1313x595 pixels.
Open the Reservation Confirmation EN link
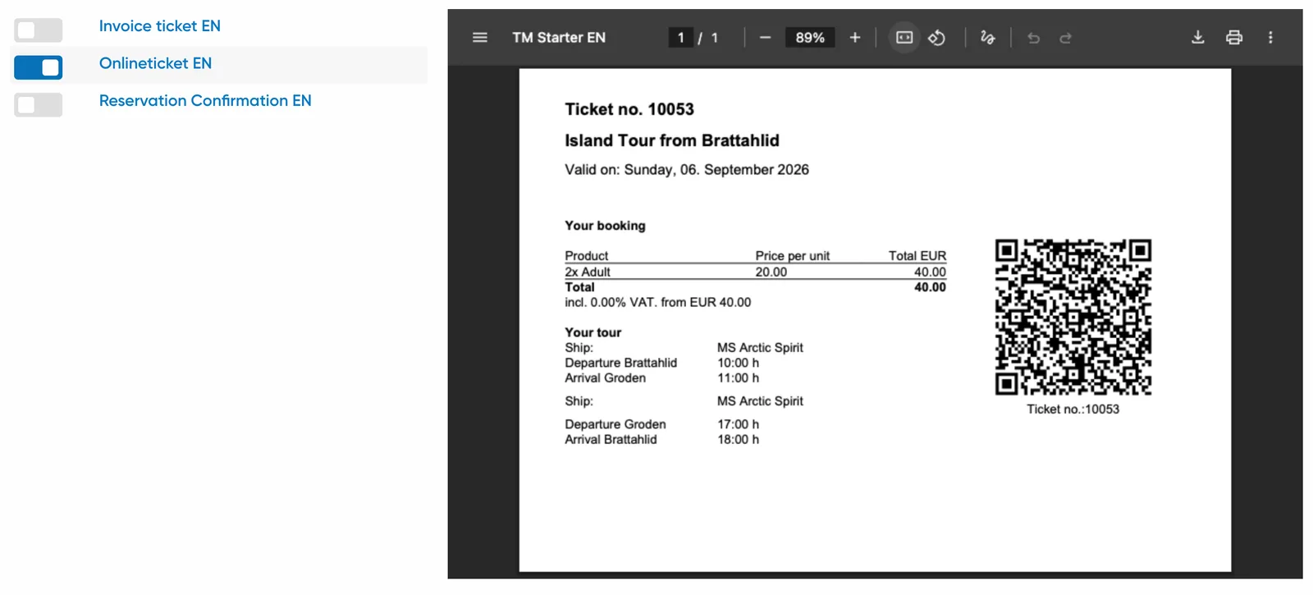[205, 100]
